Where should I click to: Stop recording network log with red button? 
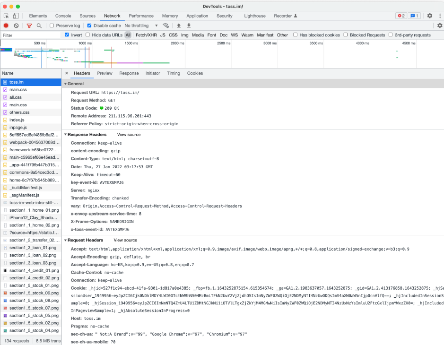click(6, 26)
